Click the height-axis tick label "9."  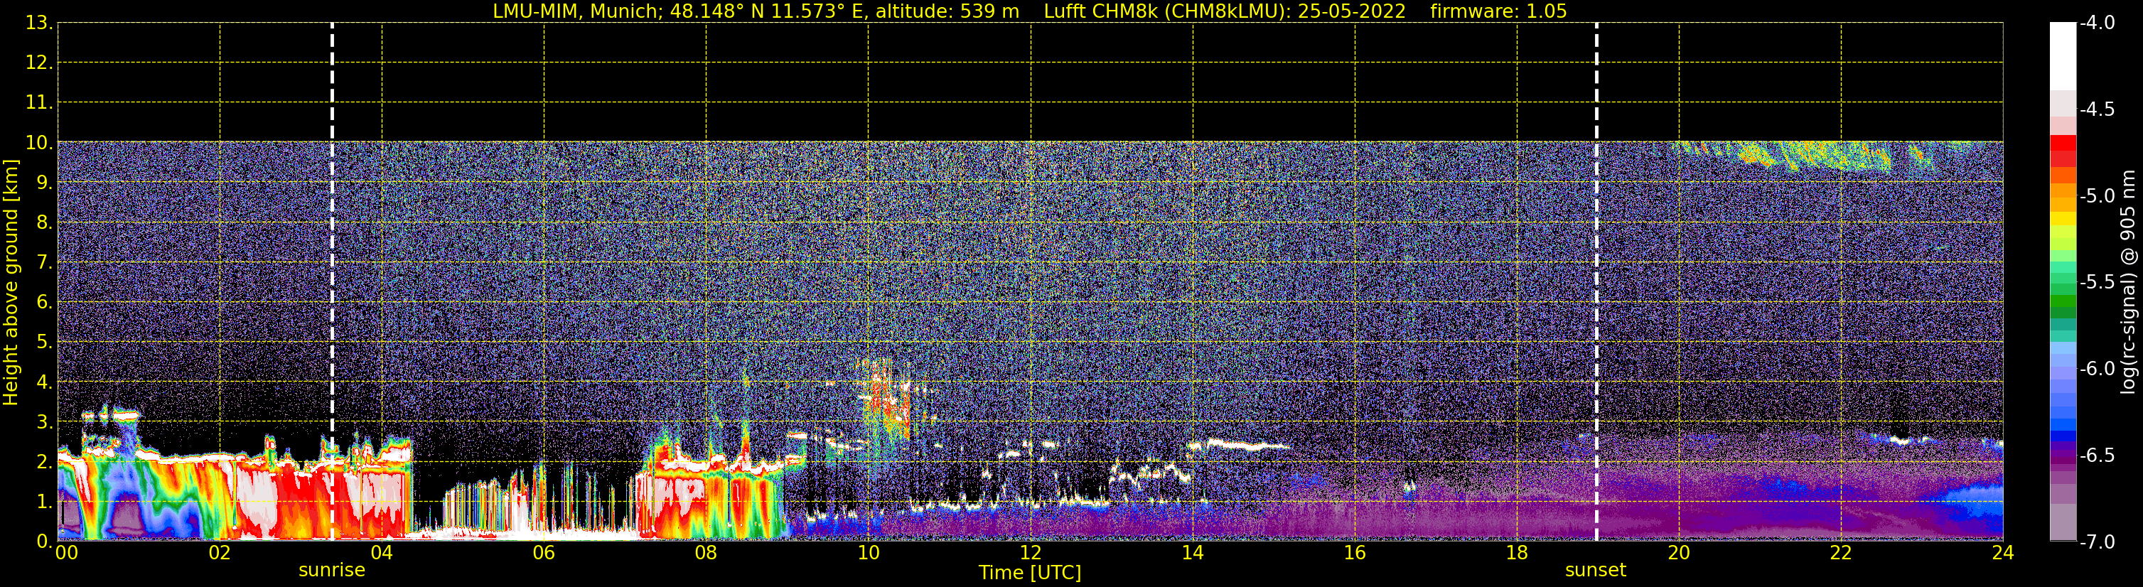pyautogui.click(x=44, y=183)
